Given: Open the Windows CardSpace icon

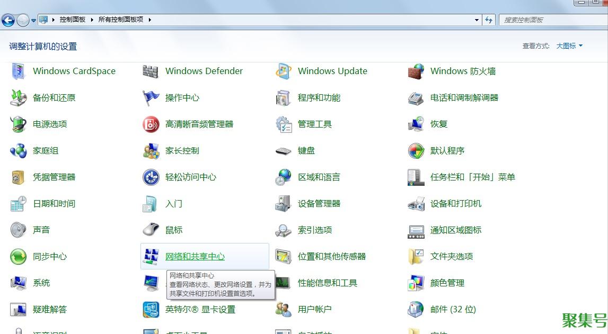Looking at the screenshot, I should click(x=18, y=71).
